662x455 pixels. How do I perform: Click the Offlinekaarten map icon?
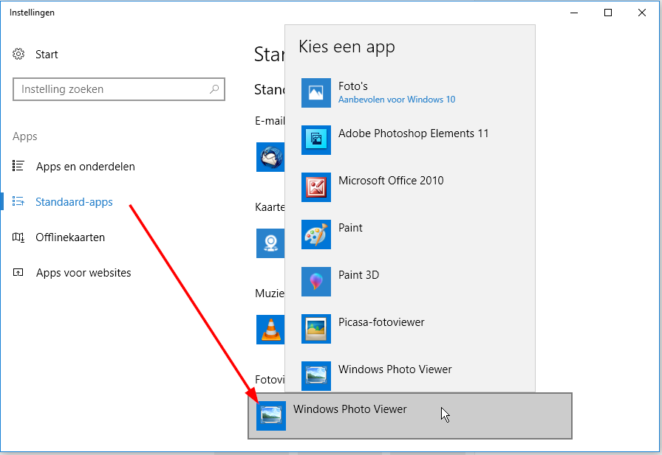(18, 237)
